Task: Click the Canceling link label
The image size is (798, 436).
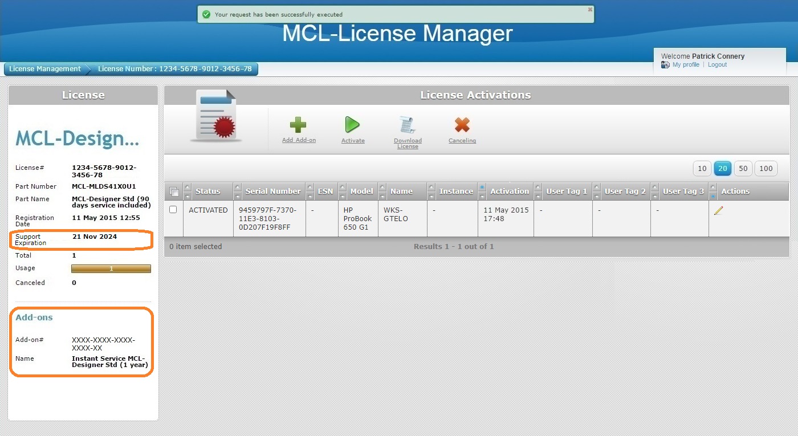Action: point(462,141)
